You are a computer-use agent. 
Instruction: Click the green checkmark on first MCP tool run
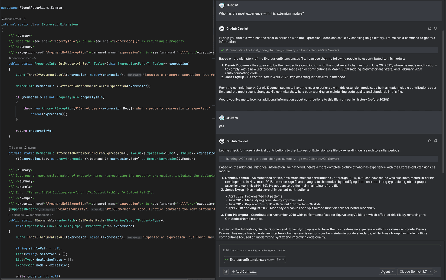[x=223, y=50]
